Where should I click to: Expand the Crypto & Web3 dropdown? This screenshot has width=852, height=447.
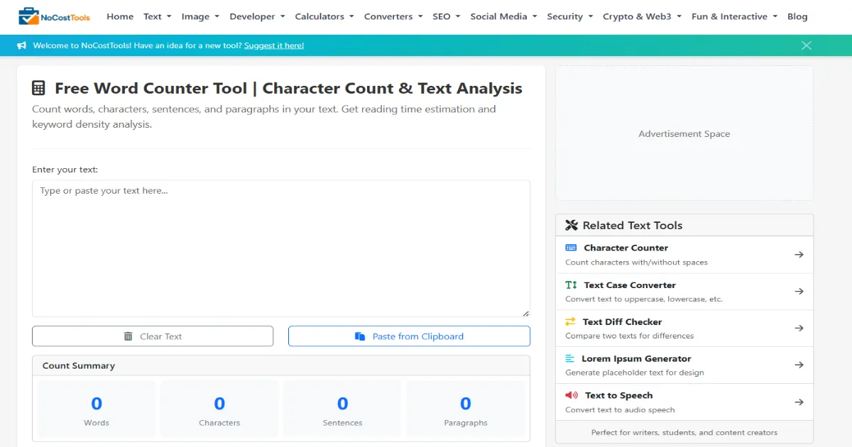(642, 16)
